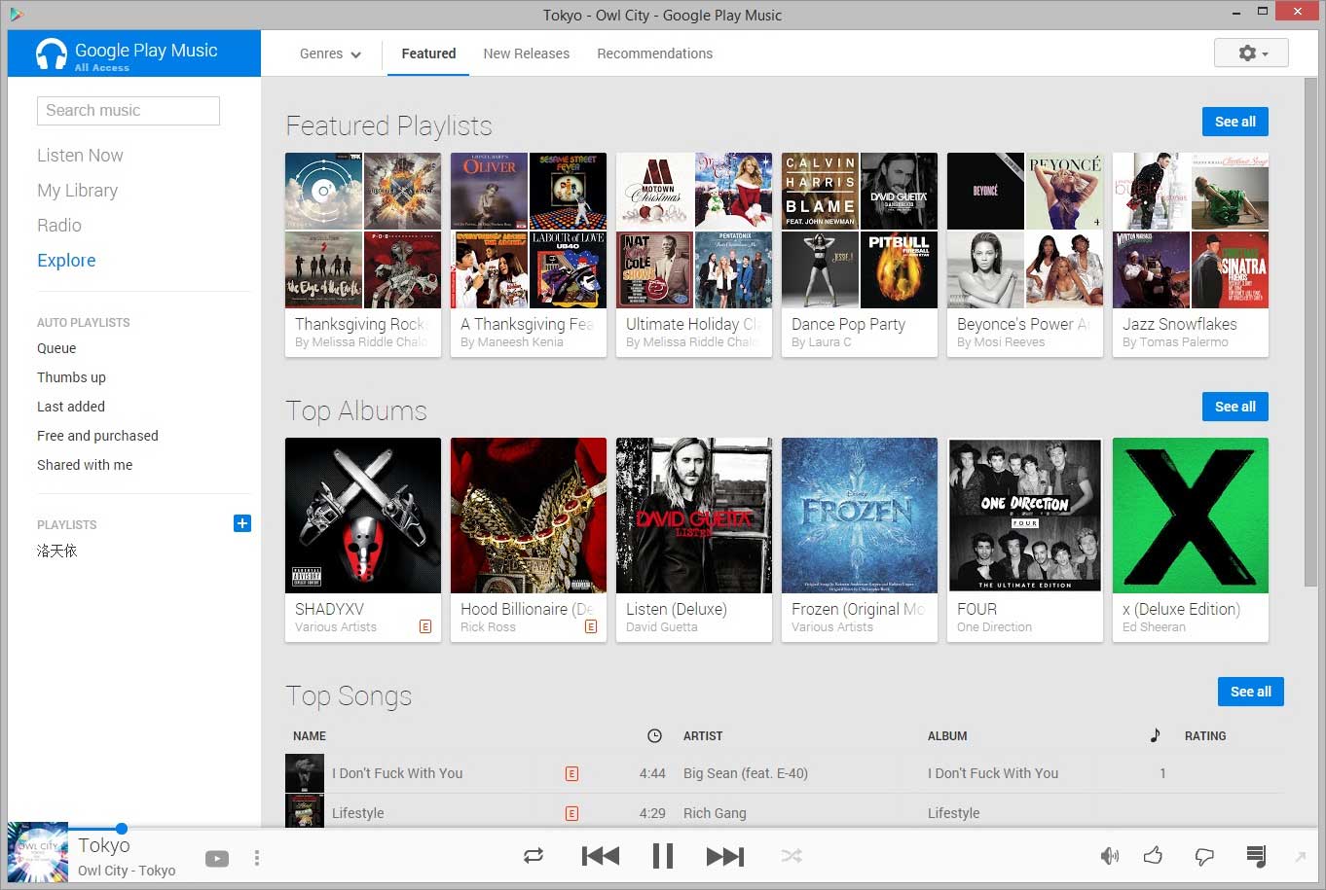This screenshot has height=890, width=1326.
Task: See all Top Songs
Action: [x=1250, y=692]
